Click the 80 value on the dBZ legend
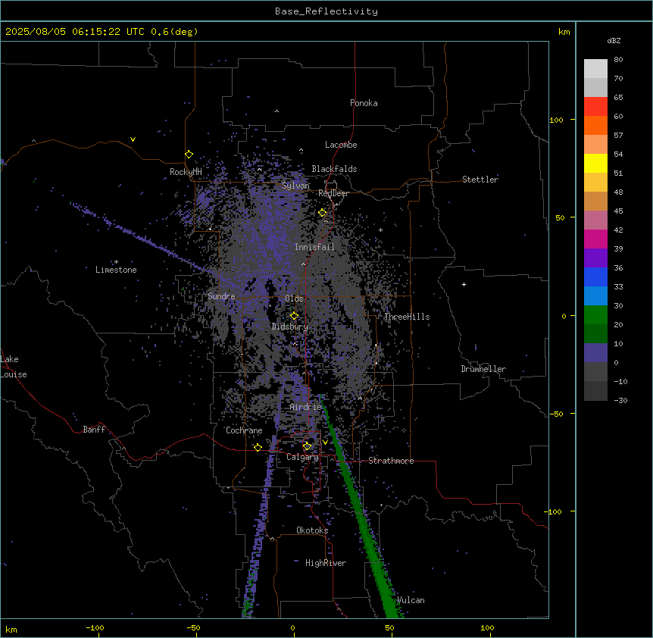 coord(618,59)
